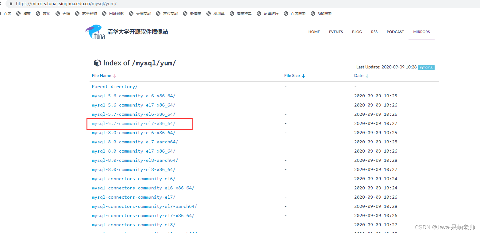Open the 360搜索 bookmark
This screenshot has height=233, width=480.
(321, 14)
